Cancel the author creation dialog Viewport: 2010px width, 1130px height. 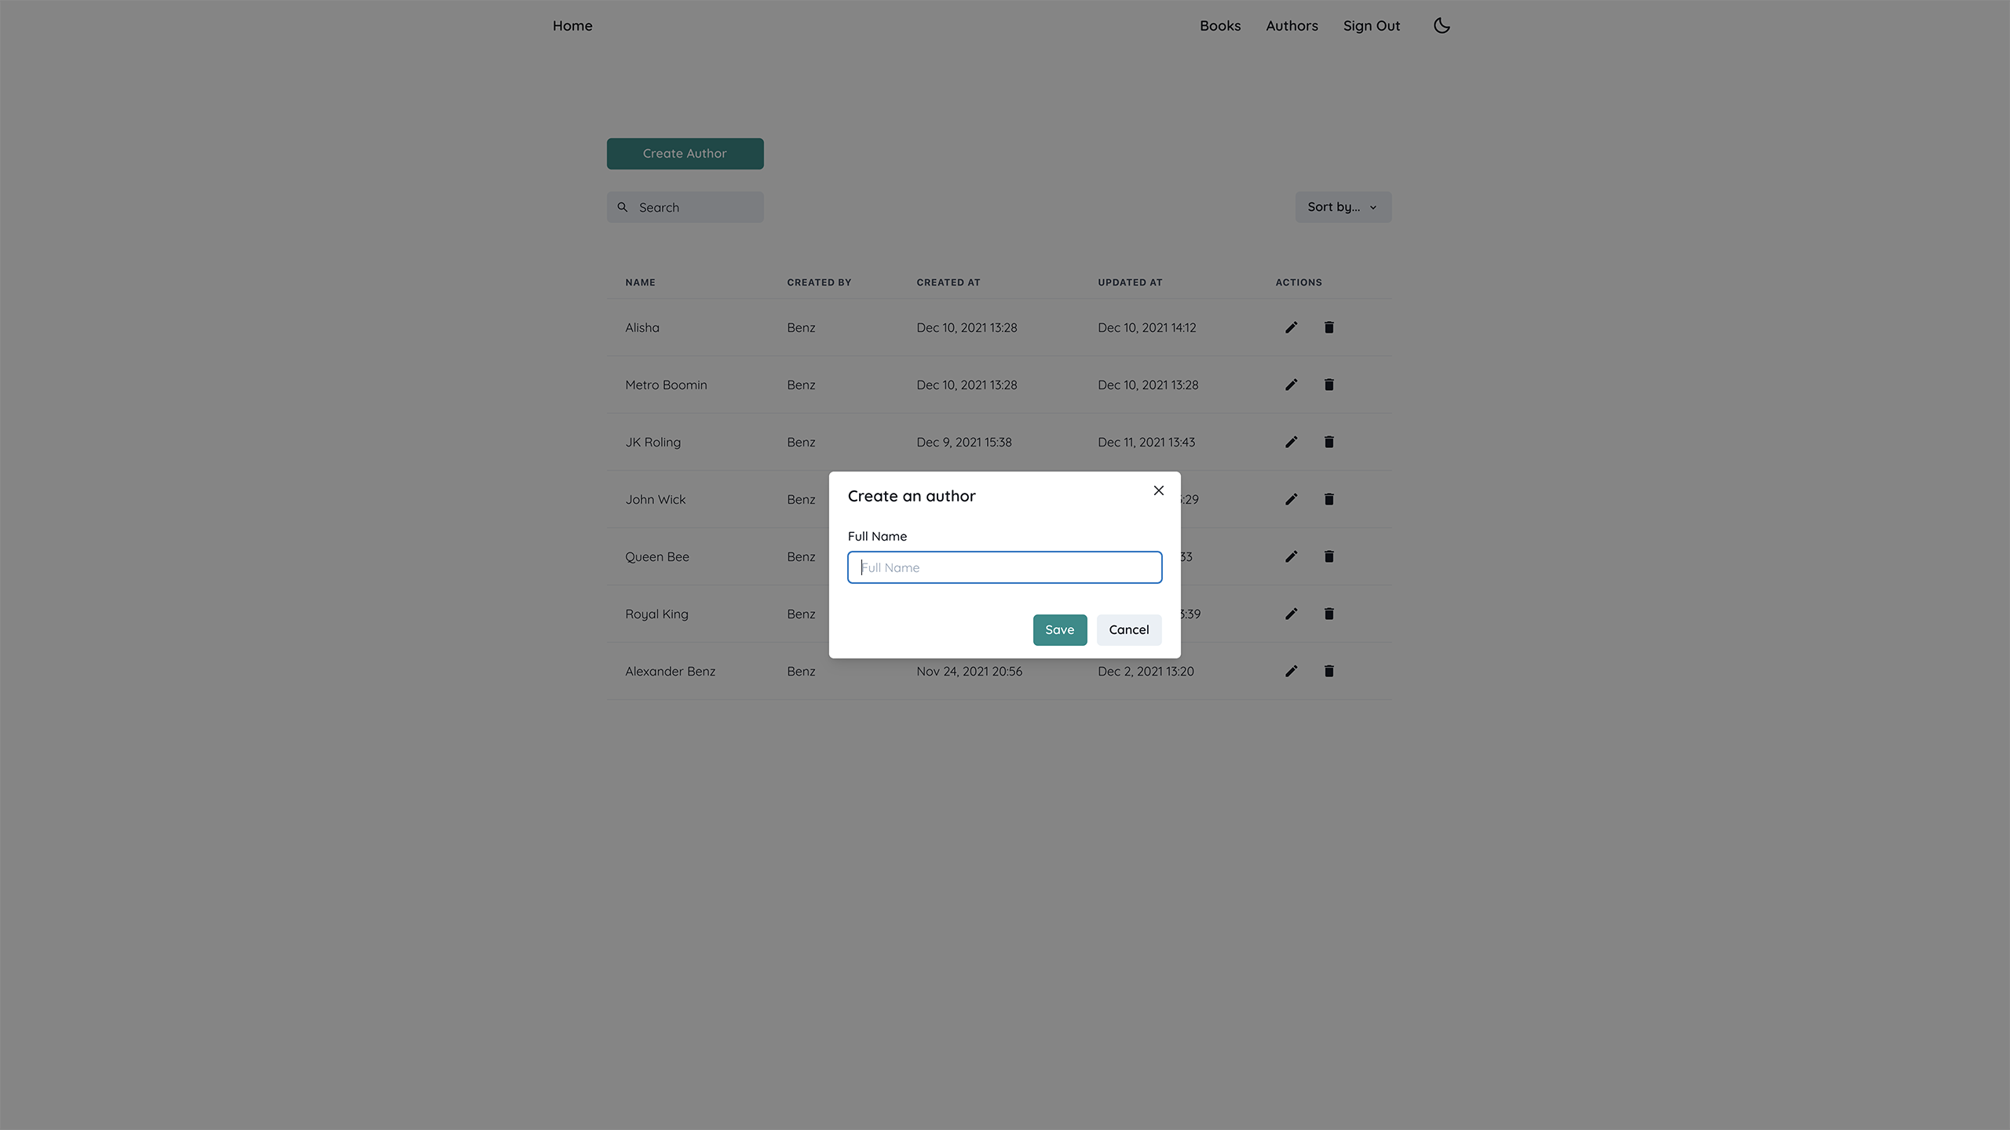[1128, 630]
